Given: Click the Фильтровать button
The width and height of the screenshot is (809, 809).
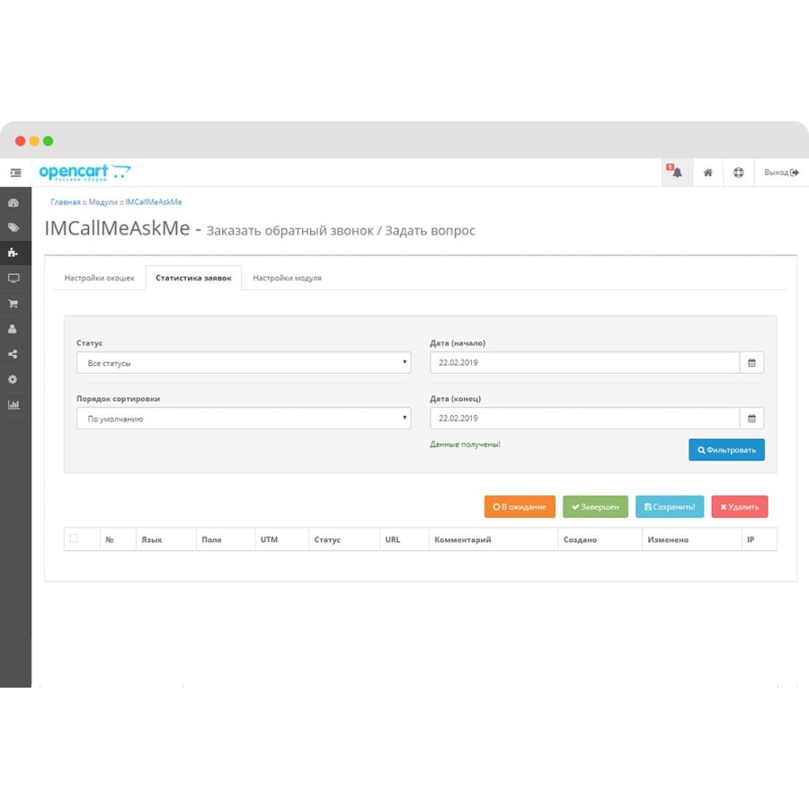Looking at the screenshot, I should 726,450.
